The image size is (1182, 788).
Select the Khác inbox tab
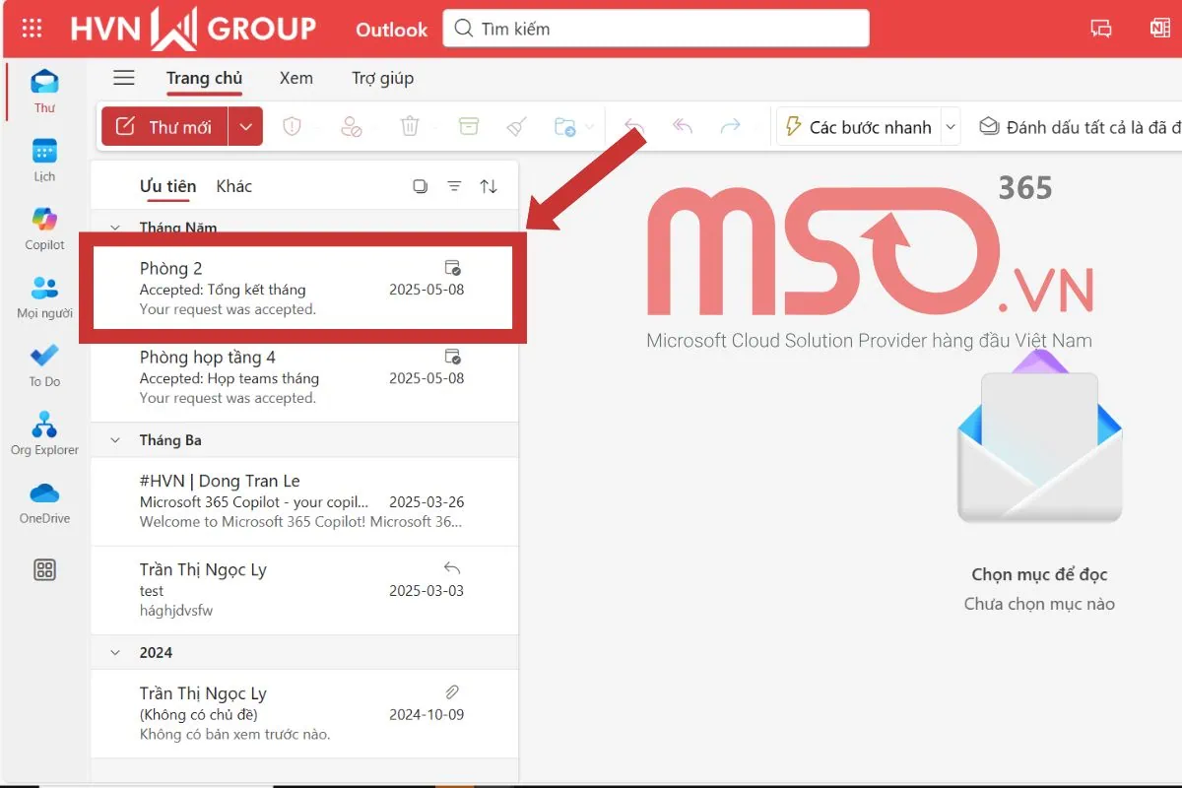point(233,186)
